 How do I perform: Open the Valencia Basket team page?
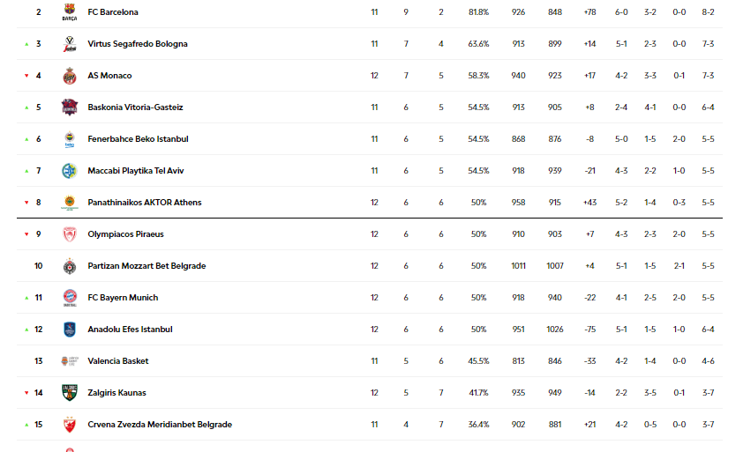117,361
